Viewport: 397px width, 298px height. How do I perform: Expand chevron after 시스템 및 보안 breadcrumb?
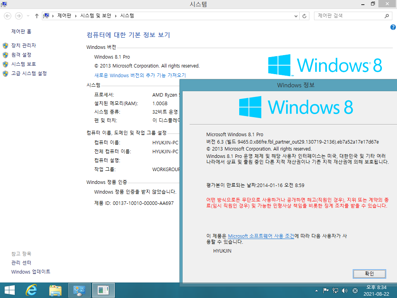116,16
